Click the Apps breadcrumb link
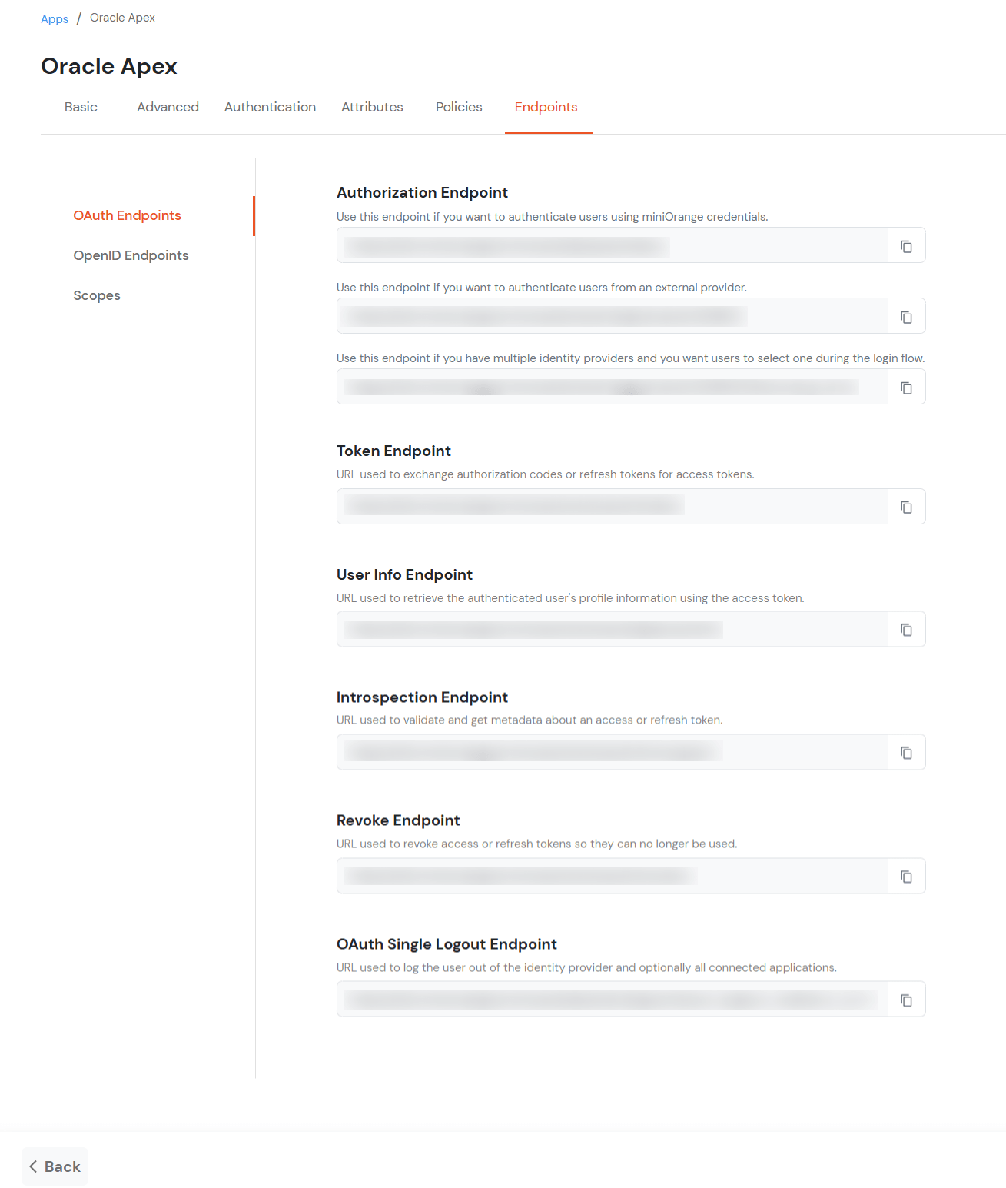 [55, 18]
